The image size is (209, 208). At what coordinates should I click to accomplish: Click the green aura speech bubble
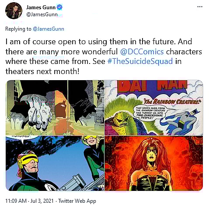[x=151, y=112]
